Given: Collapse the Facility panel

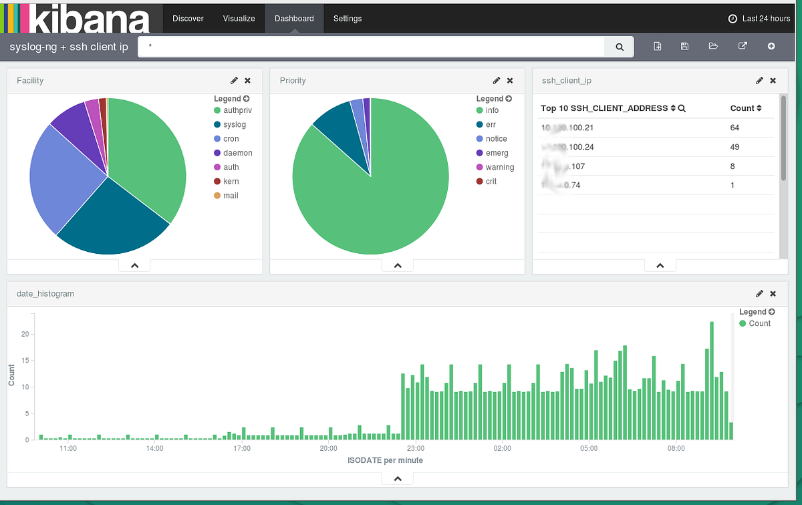Looking at the screenshot, I should (x=134, y=265).
